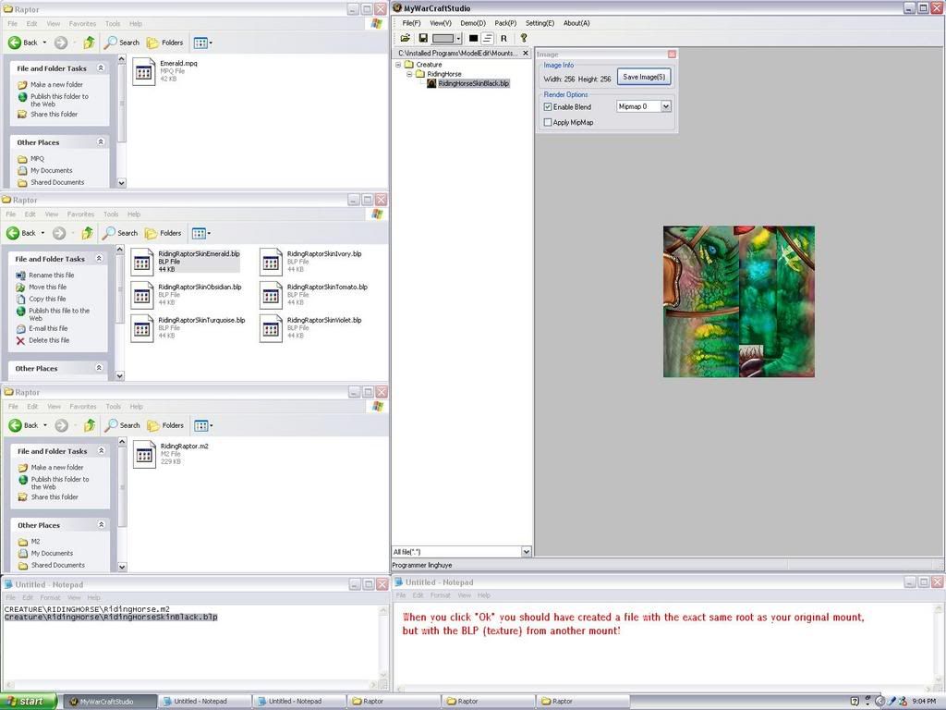946x710 pixels.
Task: Click Back in the Raptor window with RidingRaptor.m2
Action: [23, 425]
